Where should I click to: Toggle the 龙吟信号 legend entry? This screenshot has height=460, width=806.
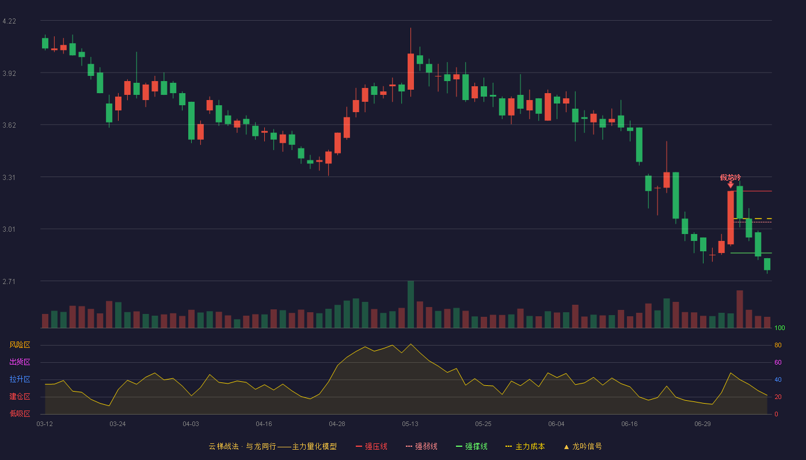coord(583,446)
